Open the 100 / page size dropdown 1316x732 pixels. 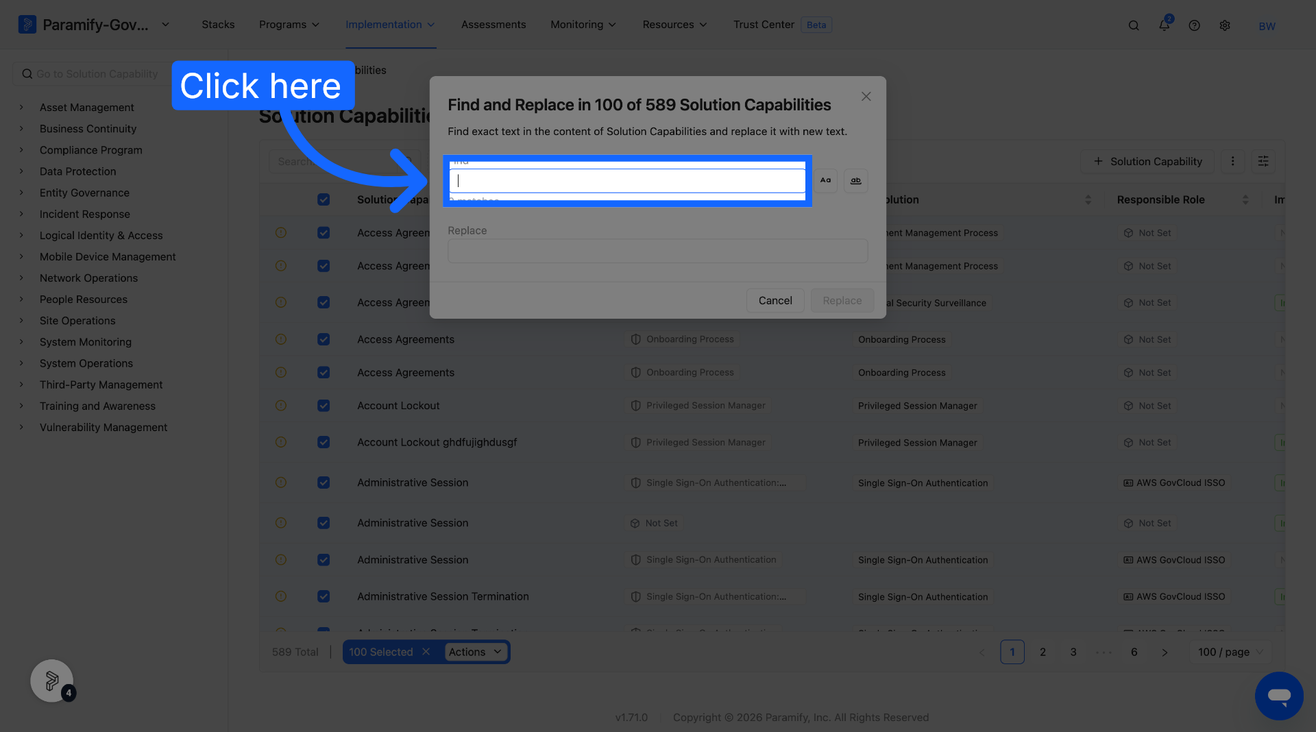point(1232,652)
